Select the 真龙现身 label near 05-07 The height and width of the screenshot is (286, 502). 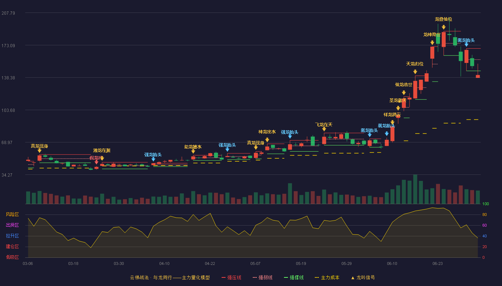pyautogui.click(x=256, y=143)
